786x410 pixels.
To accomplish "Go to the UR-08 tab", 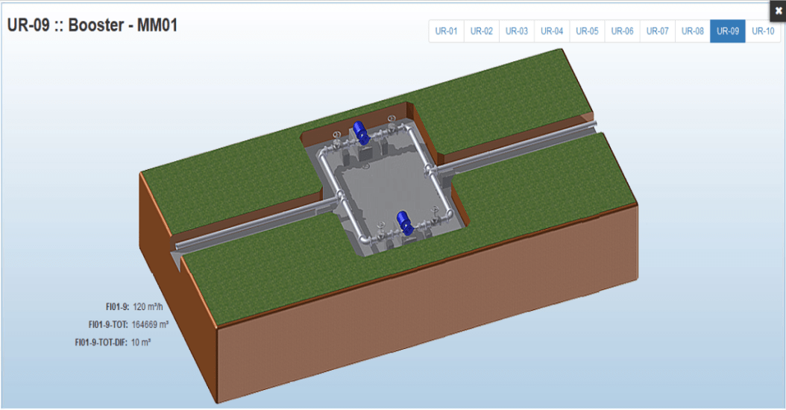I will tap(693, 31).
